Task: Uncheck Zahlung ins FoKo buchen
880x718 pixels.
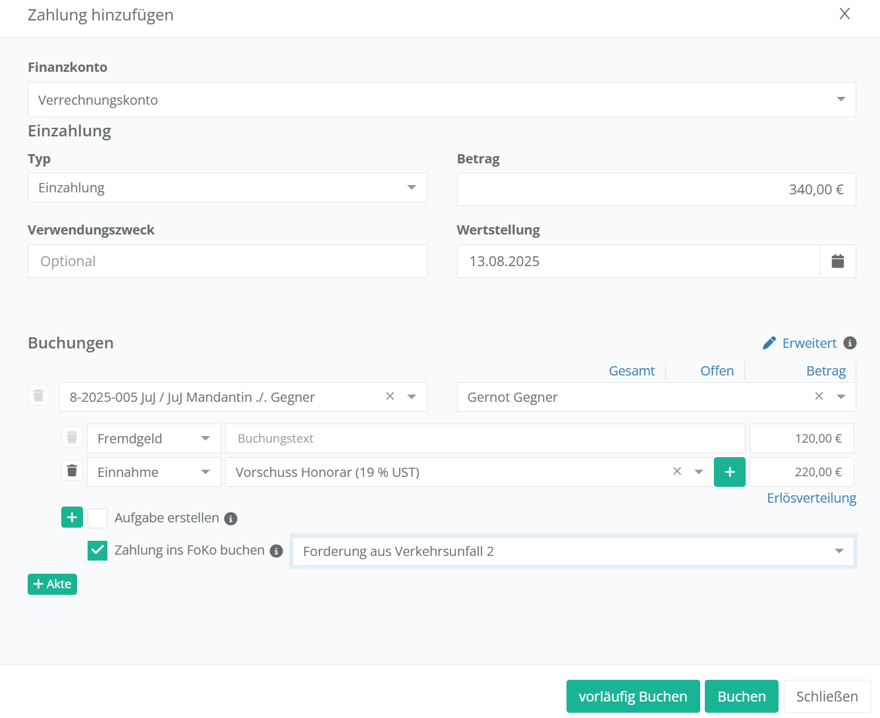Action: [x=97, y=550]
